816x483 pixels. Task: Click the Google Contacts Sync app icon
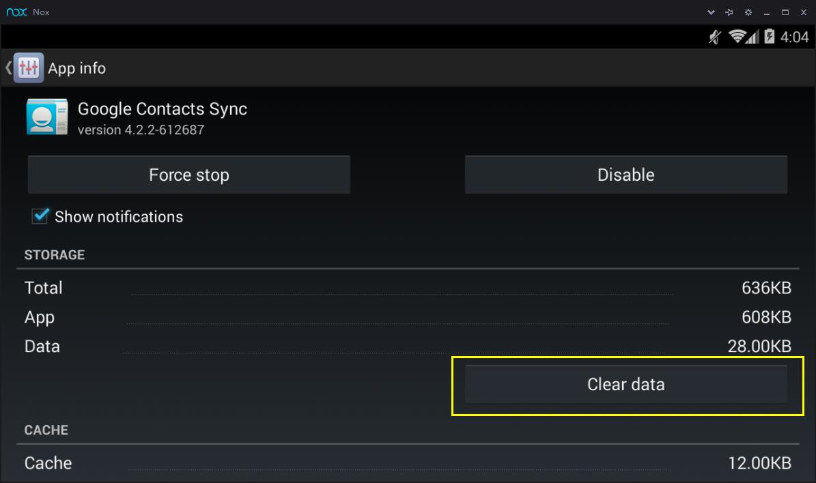[46, 117]
